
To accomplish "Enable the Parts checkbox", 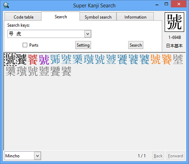I will point(25,45).
